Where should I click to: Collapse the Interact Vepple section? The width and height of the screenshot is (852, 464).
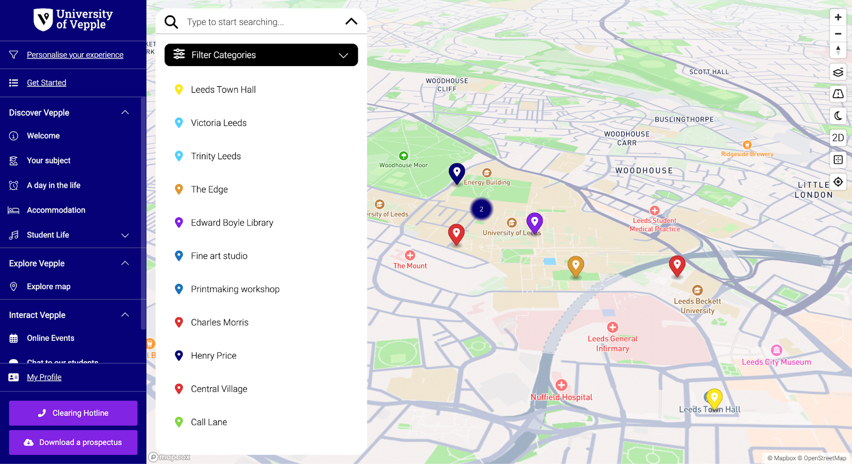point(125,315)
